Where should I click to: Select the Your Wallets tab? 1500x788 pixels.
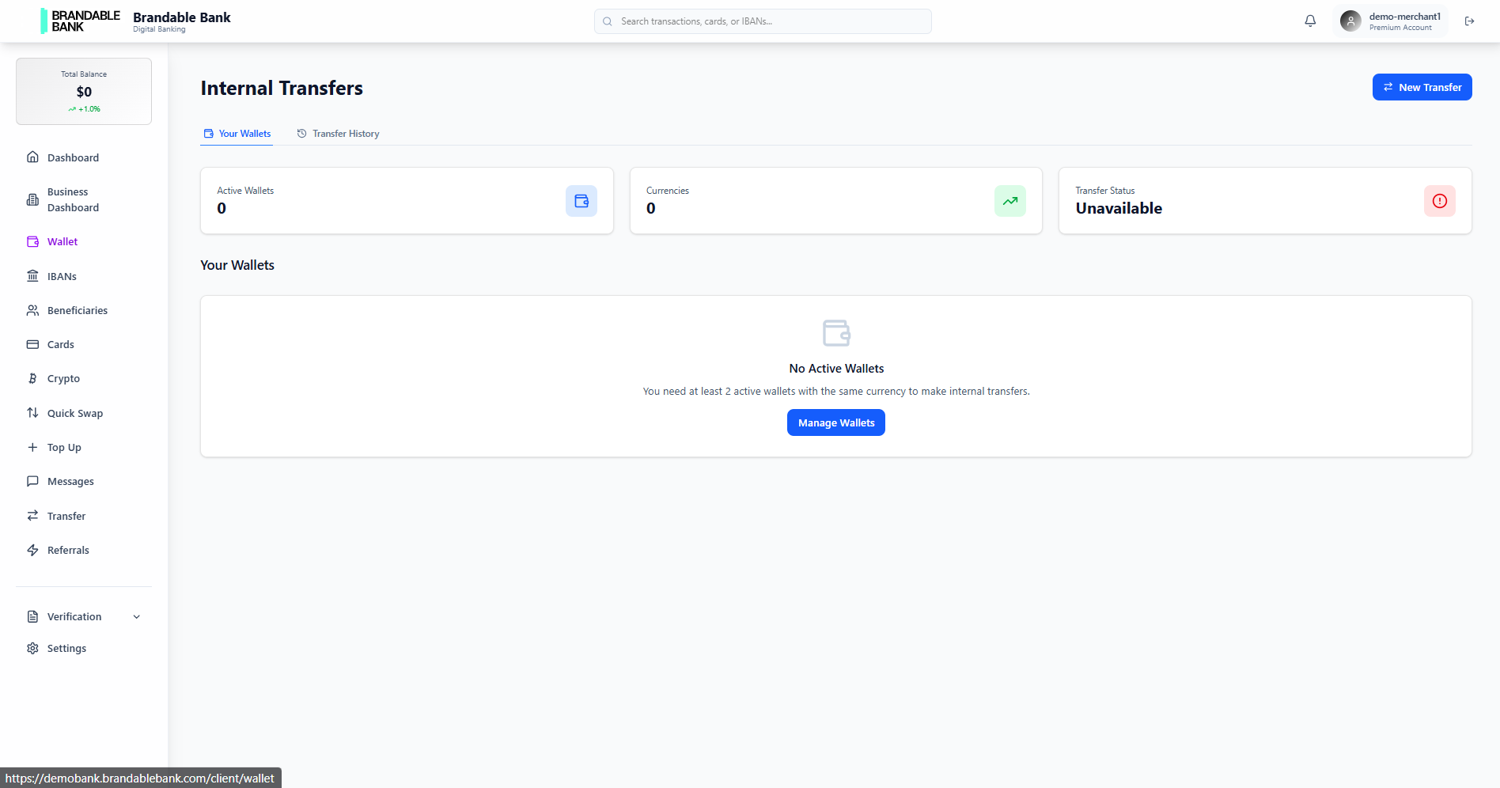[x=237, y=133]
